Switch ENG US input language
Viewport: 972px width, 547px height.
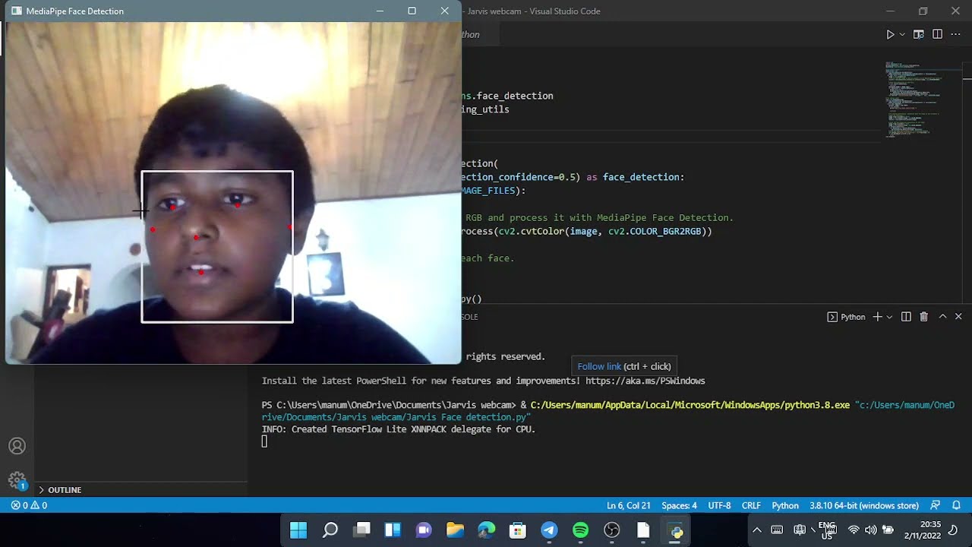[827, 530]
